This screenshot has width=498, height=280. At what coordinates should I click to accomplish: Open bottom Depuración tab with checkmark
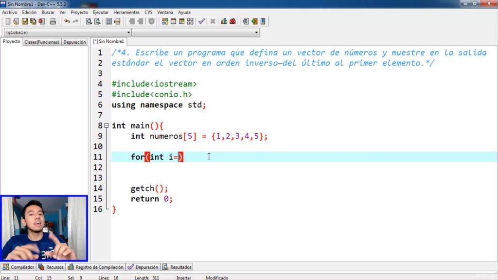pyautogui.click(x=143, y=267)
